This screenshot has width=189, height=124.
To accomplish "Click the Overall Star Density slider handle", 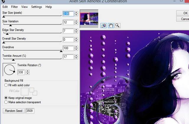I will [x=4, y=43].
